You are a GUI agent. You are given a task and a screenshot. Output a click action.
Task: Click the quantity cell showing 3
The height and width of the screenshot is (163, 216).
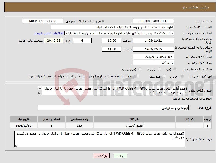point(51,126)
